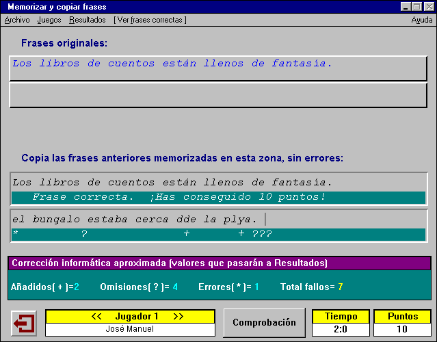Screen dimensions: 437x342
Task: Open the Resultados menu
Action: 88,20
